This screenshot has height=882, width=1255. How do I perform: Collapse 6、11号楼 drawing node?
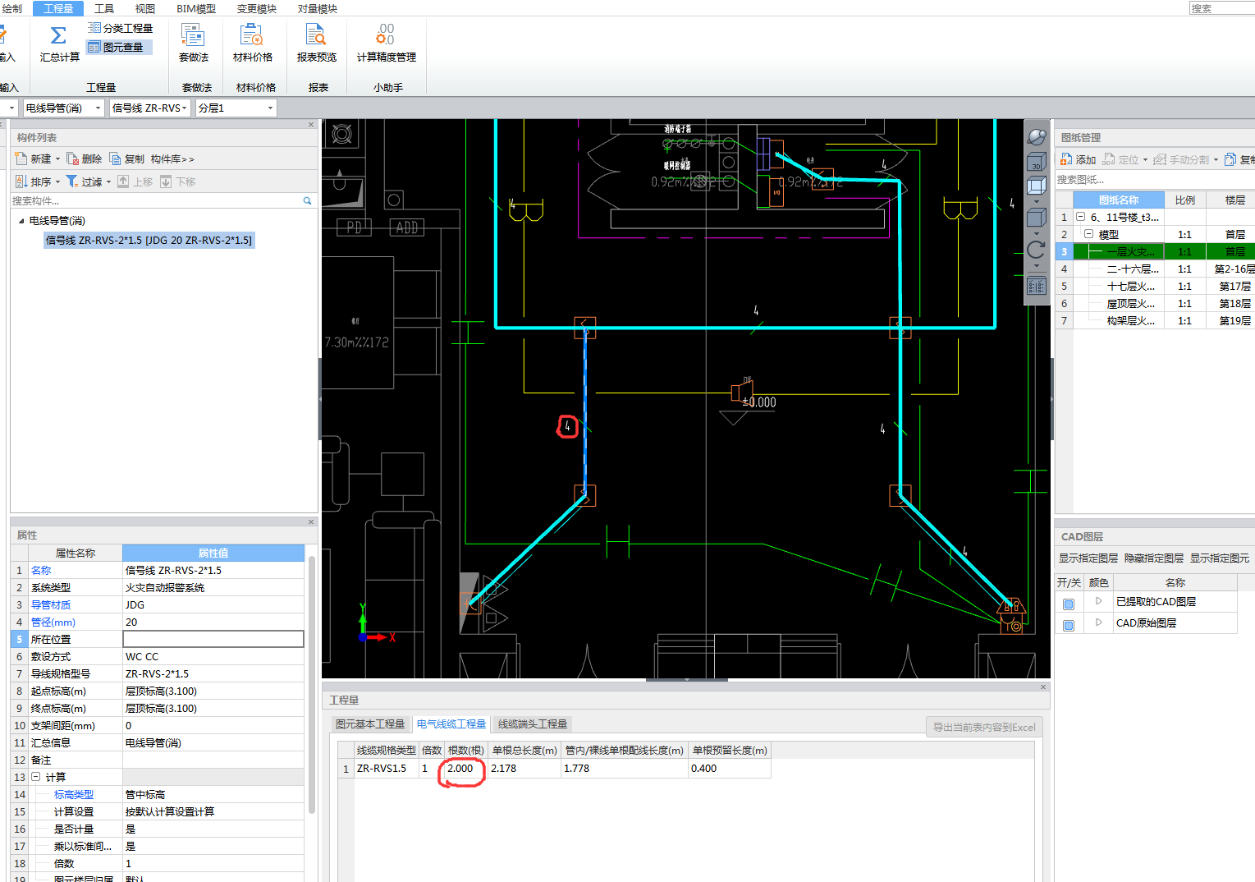click(x=1080, y=217)
